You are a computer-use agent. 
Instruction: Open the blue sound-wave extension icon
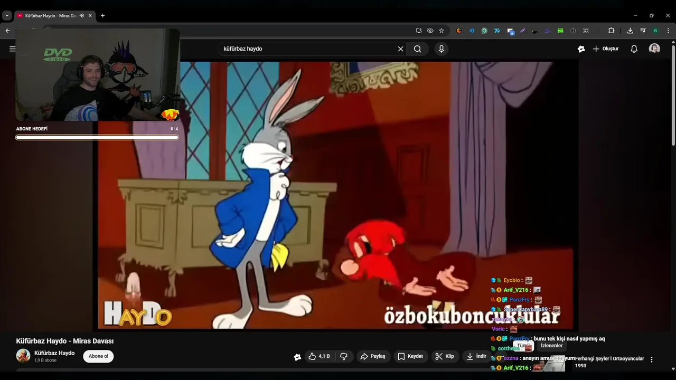[472, 31]
